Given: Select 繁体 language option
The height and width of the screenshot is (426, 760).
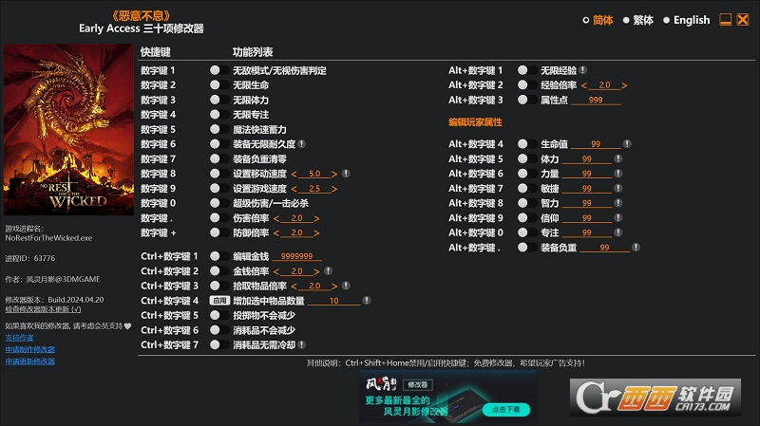Looking at the screenshot, I should 638,20.
